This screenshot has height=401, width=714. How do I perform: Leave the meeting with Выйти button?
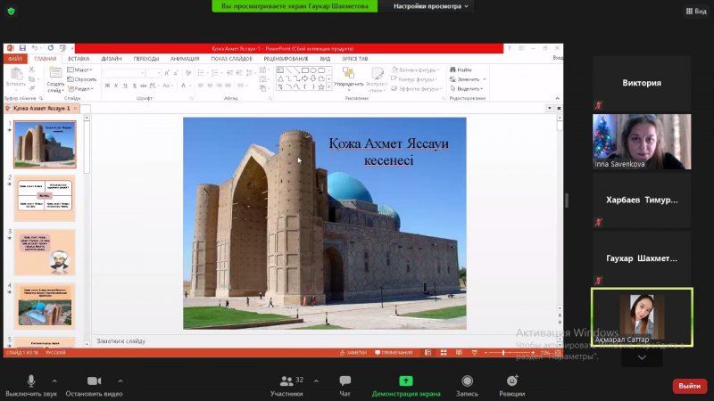(x=689, y=386)
